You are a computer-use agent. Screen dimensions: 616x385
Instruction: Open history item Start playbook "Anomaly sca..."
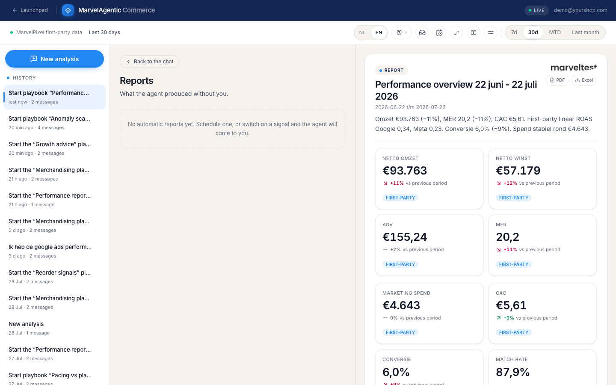point(54,123)
